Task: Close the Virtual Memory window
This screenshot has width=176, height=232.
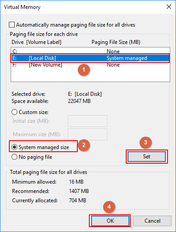Action: point(169,7)
